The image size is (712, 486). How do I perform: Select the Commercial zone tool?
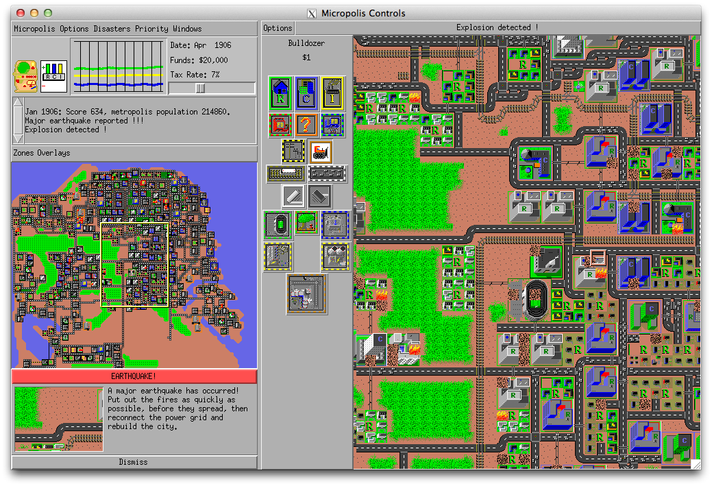tap(305, 93)
